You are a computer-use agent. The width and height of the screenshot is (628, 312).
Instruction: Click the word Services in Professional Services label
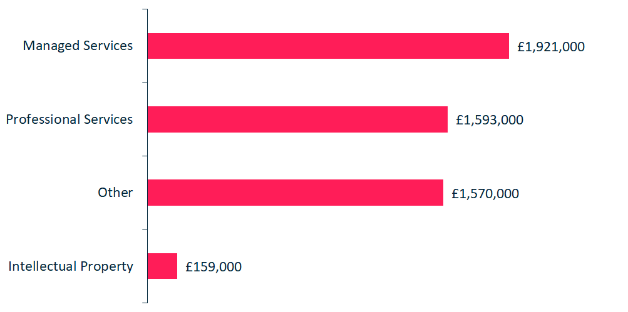point(109,119)
